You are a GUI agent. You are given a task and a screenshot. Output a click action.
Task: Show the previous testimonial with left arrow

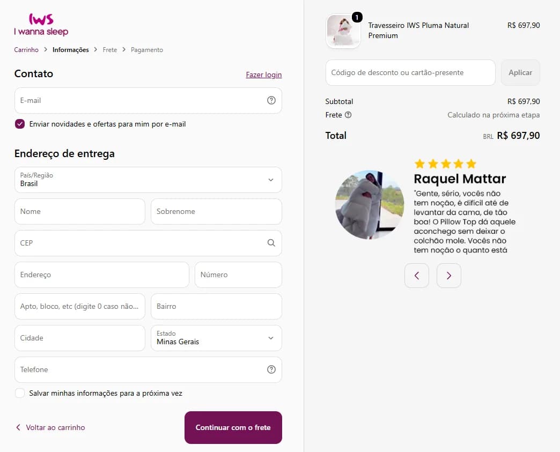[x=416, y=276]
